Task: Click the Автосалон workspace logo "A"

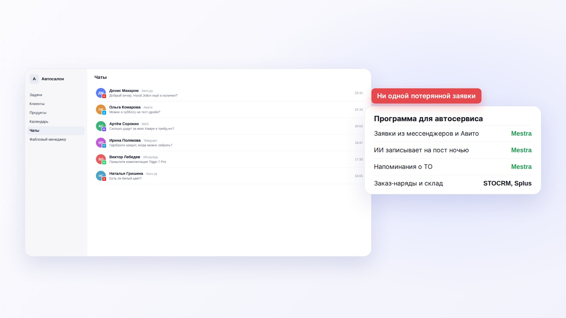Action: (x=34, y=79)
